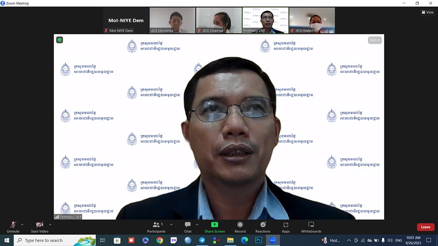Open Telegram from taskbar
The width and height of the screenshot is (438, 246).
(x=202, y=240)
